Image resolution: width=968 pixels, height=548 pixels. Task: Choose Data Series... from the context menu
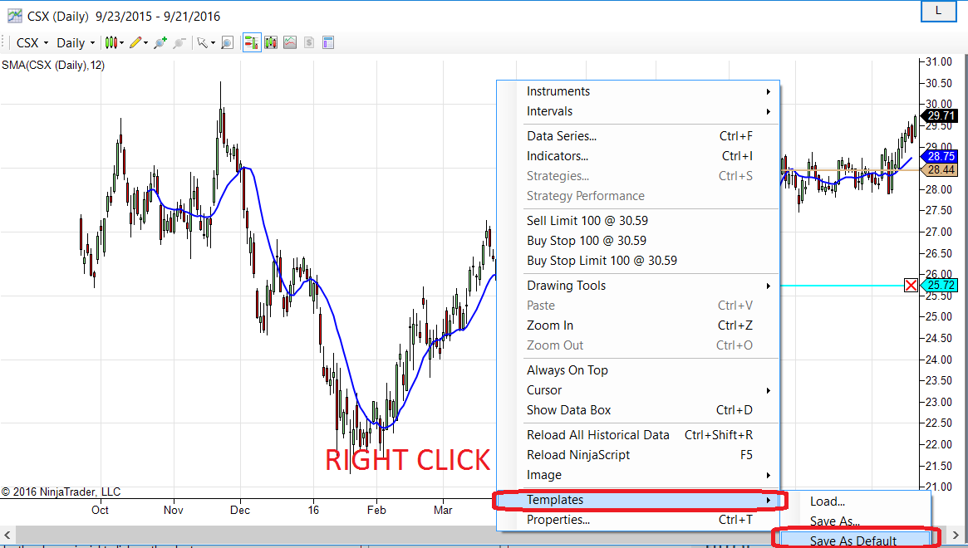coord(638,136)
